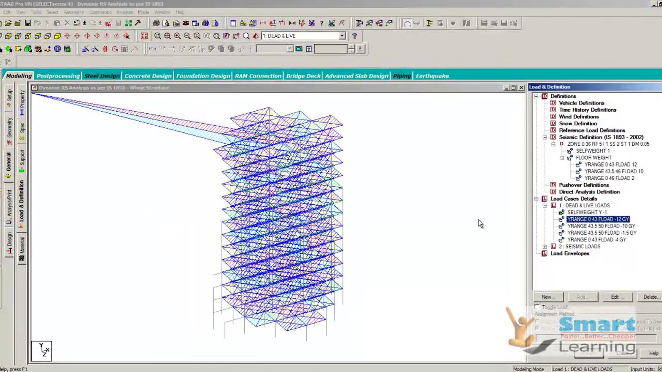The image size is (662, 372).
Task: Switch to the Postprocessing tab
Action: click(58, 76)
